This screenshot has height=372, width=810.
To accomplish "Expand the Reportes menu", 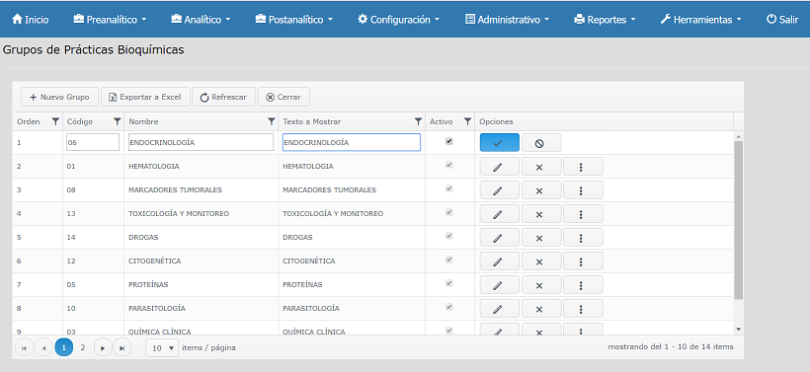I will [x=605, y=20].
